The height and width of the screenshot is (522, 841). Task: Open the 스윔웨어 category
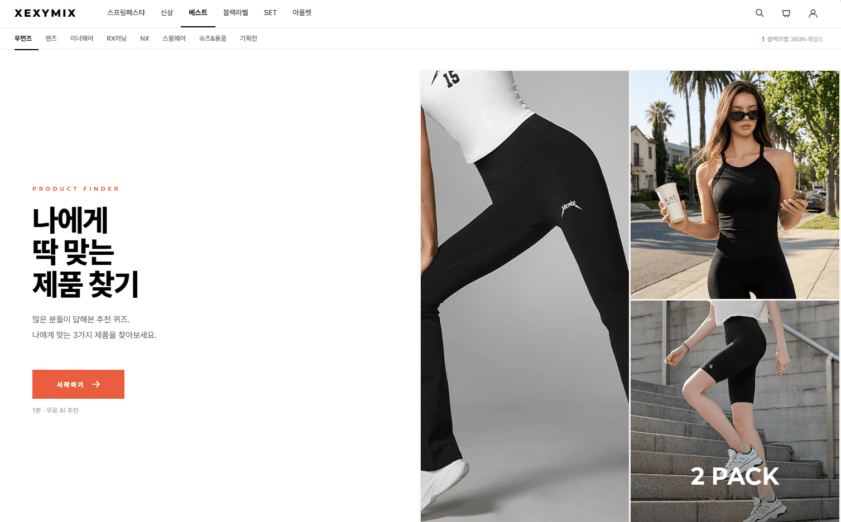(174, 38)
